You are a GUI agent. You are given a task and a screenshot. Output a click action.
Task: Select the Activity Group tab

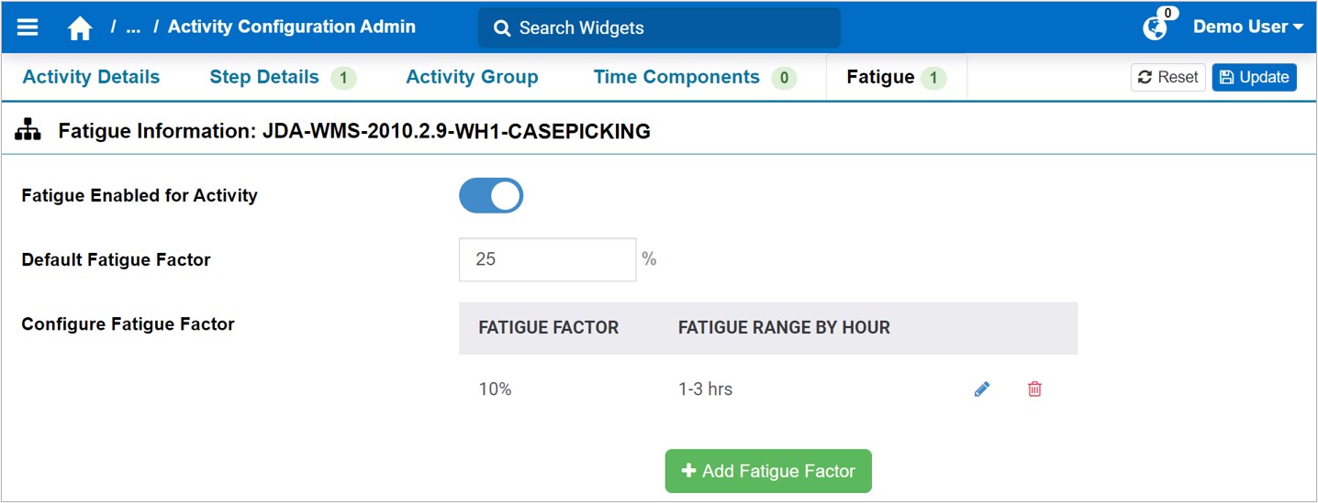click(x=472, y=77)
